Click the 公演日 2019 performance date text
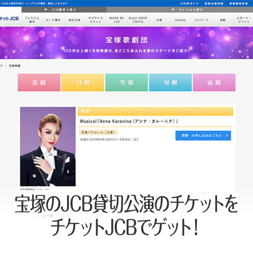Screen dimensions: 253x253 click(x=109, y=140)
